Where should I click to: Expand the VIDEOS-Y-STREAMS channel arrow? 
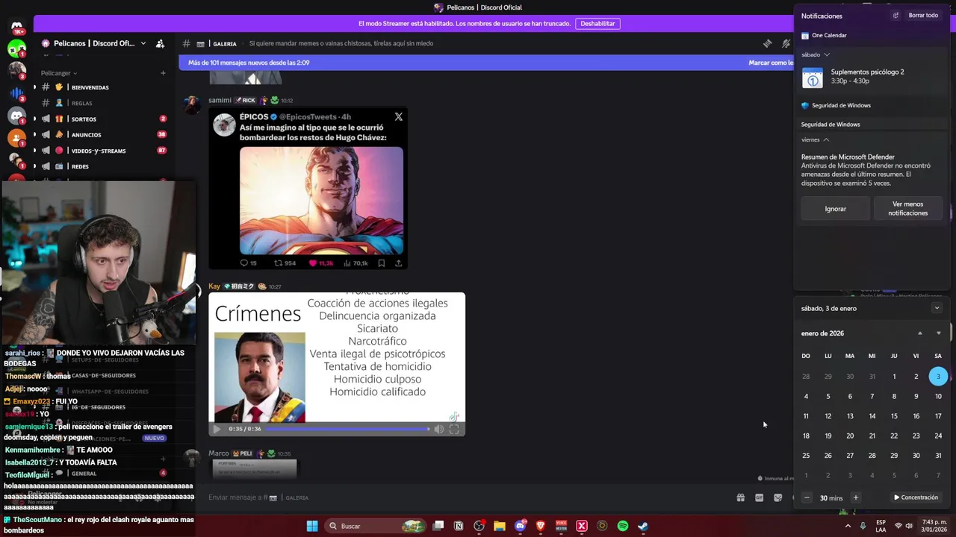[34, 151]
